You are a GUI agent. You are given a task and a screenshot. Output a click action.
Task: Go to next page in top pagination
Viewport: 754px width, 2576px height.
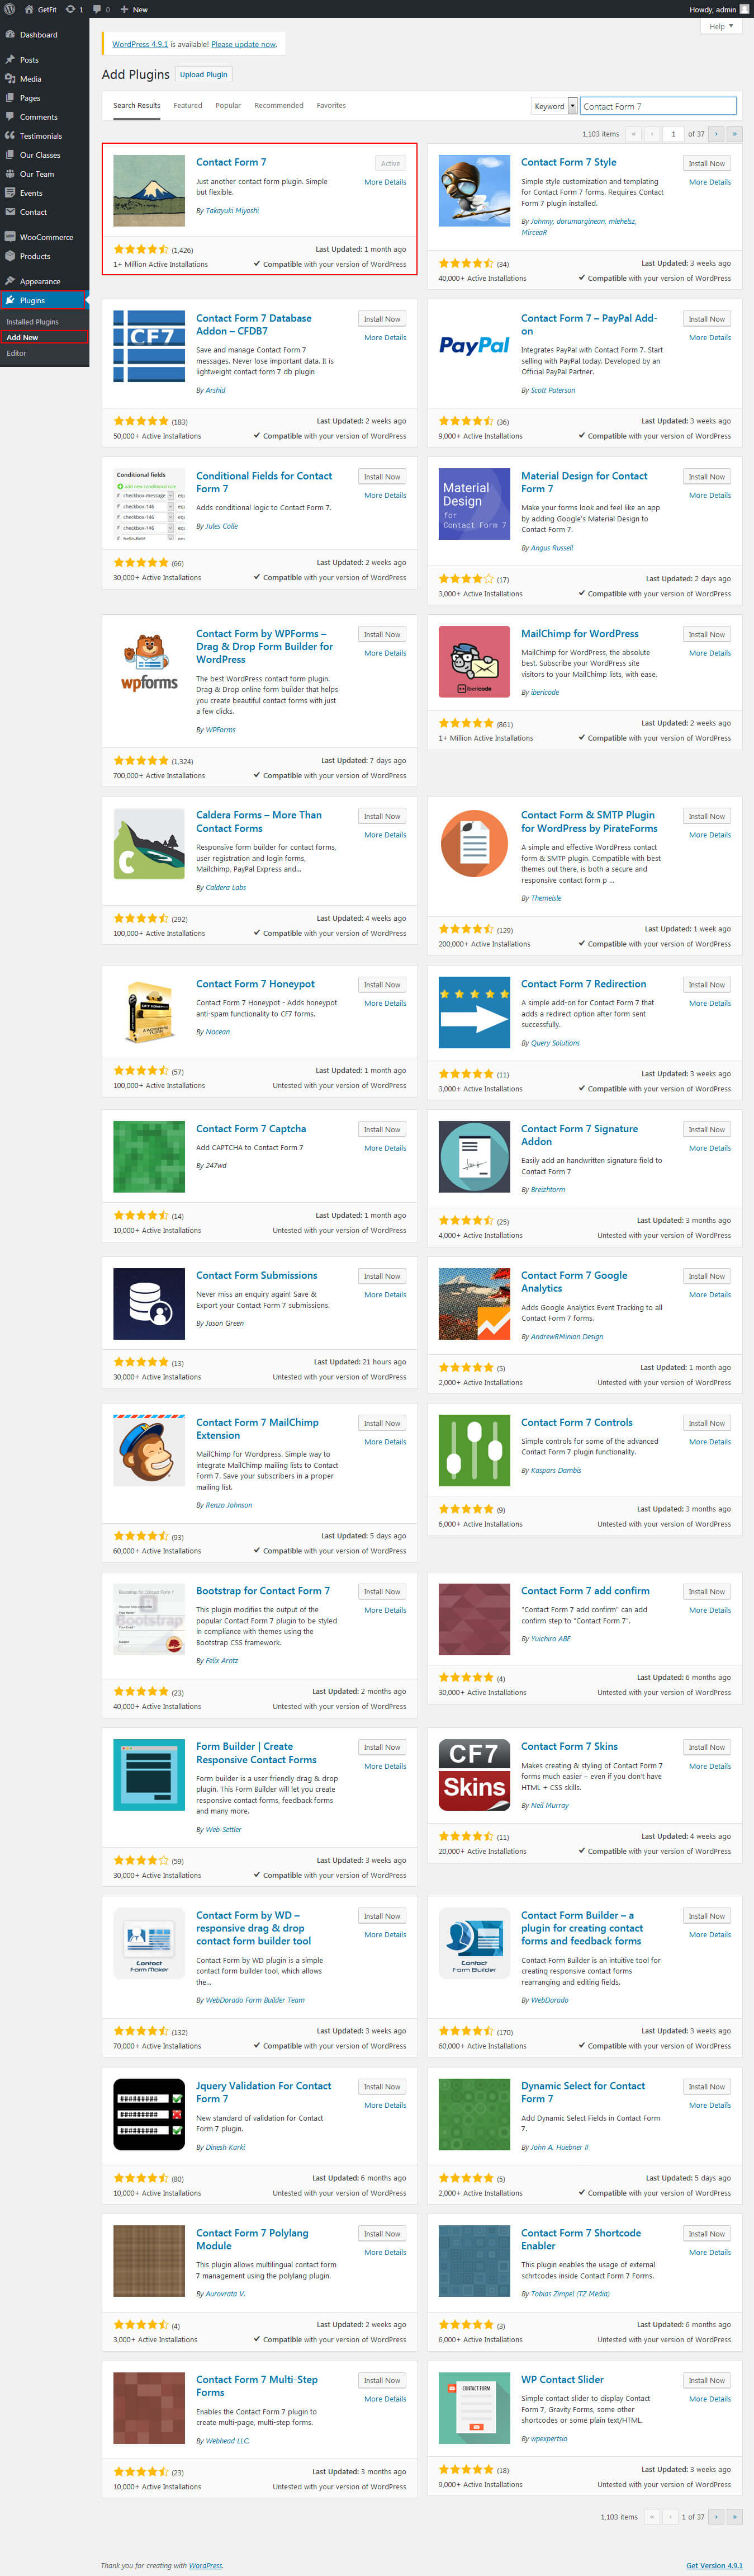716,134
